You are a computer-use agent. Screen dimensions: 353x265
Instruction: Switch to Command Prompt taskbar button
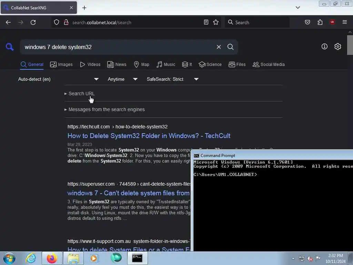(137, 258)
